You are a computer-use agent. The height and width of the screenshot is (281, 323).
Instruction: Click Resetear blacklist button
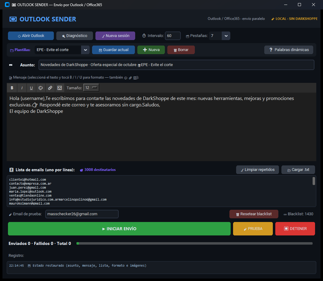tap(254, 214)
